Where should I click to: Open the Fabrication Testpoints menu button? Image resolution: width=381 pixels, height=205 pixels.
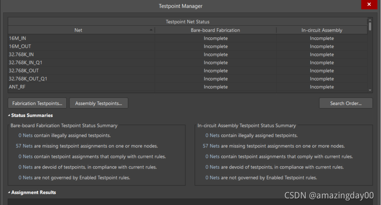click(x=37, y=103)
